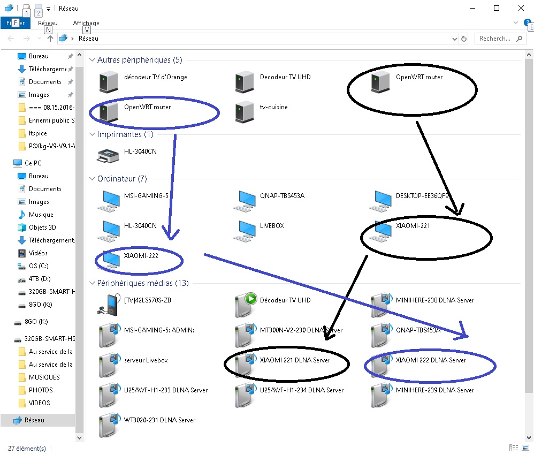The width and height of the screenshot is (534, 455).
Task: Collapse the Périphériques médias group
Action: 92,283
